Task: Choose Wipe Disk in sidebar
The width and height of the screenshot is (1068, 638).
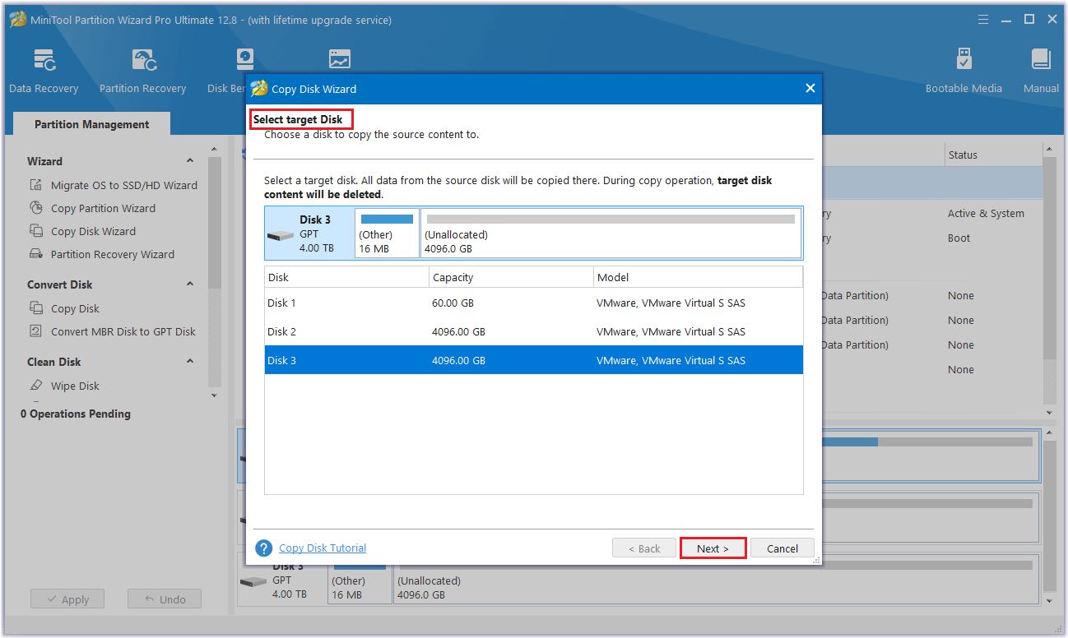Action: click(75, 386)
